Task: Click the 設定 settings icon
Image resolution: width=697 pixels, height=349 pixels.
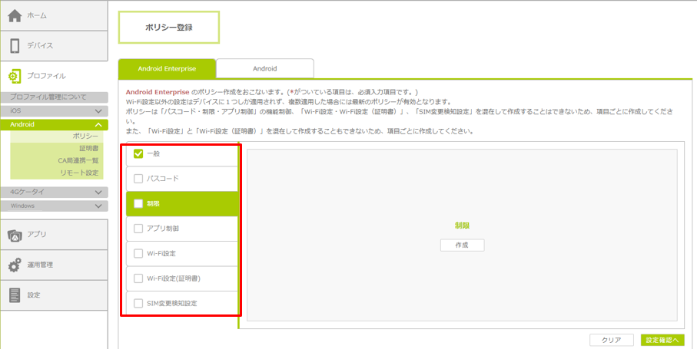Action: pyautogui.click(x=15, y=295)
